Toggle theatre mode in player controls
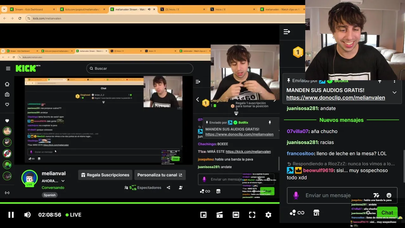This screenshot has height=228, width=405. [236, 215]
